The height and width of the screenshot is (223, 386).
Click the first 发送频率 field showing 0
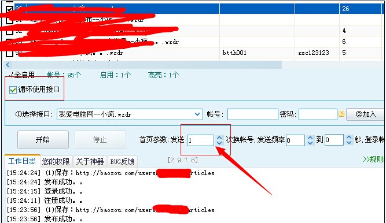click(295, 140)
